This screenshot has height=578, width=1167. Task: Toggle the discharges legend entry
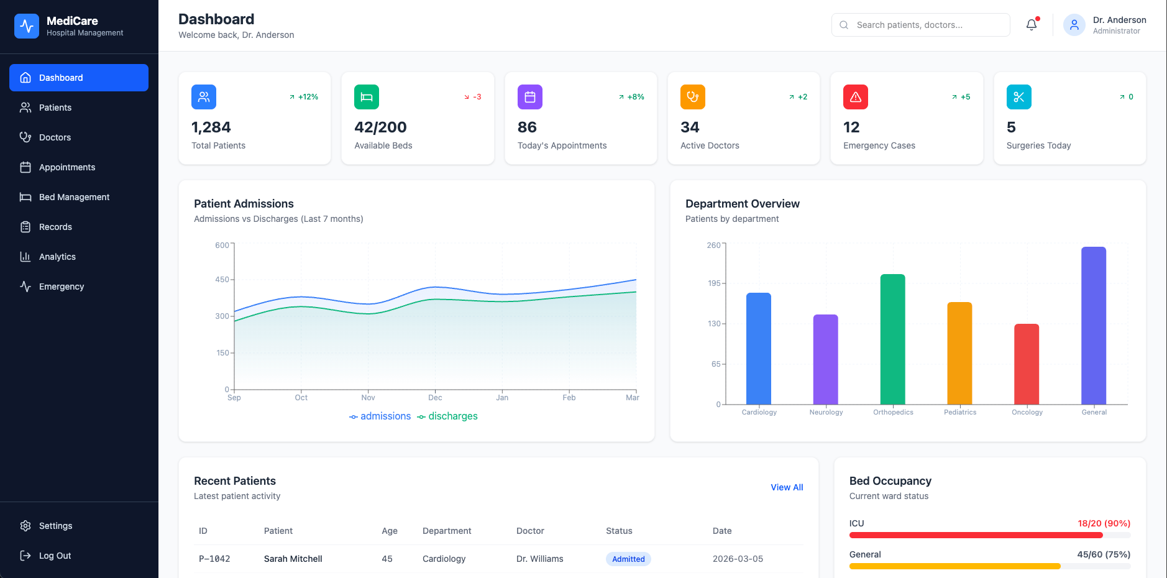(447, 416)
